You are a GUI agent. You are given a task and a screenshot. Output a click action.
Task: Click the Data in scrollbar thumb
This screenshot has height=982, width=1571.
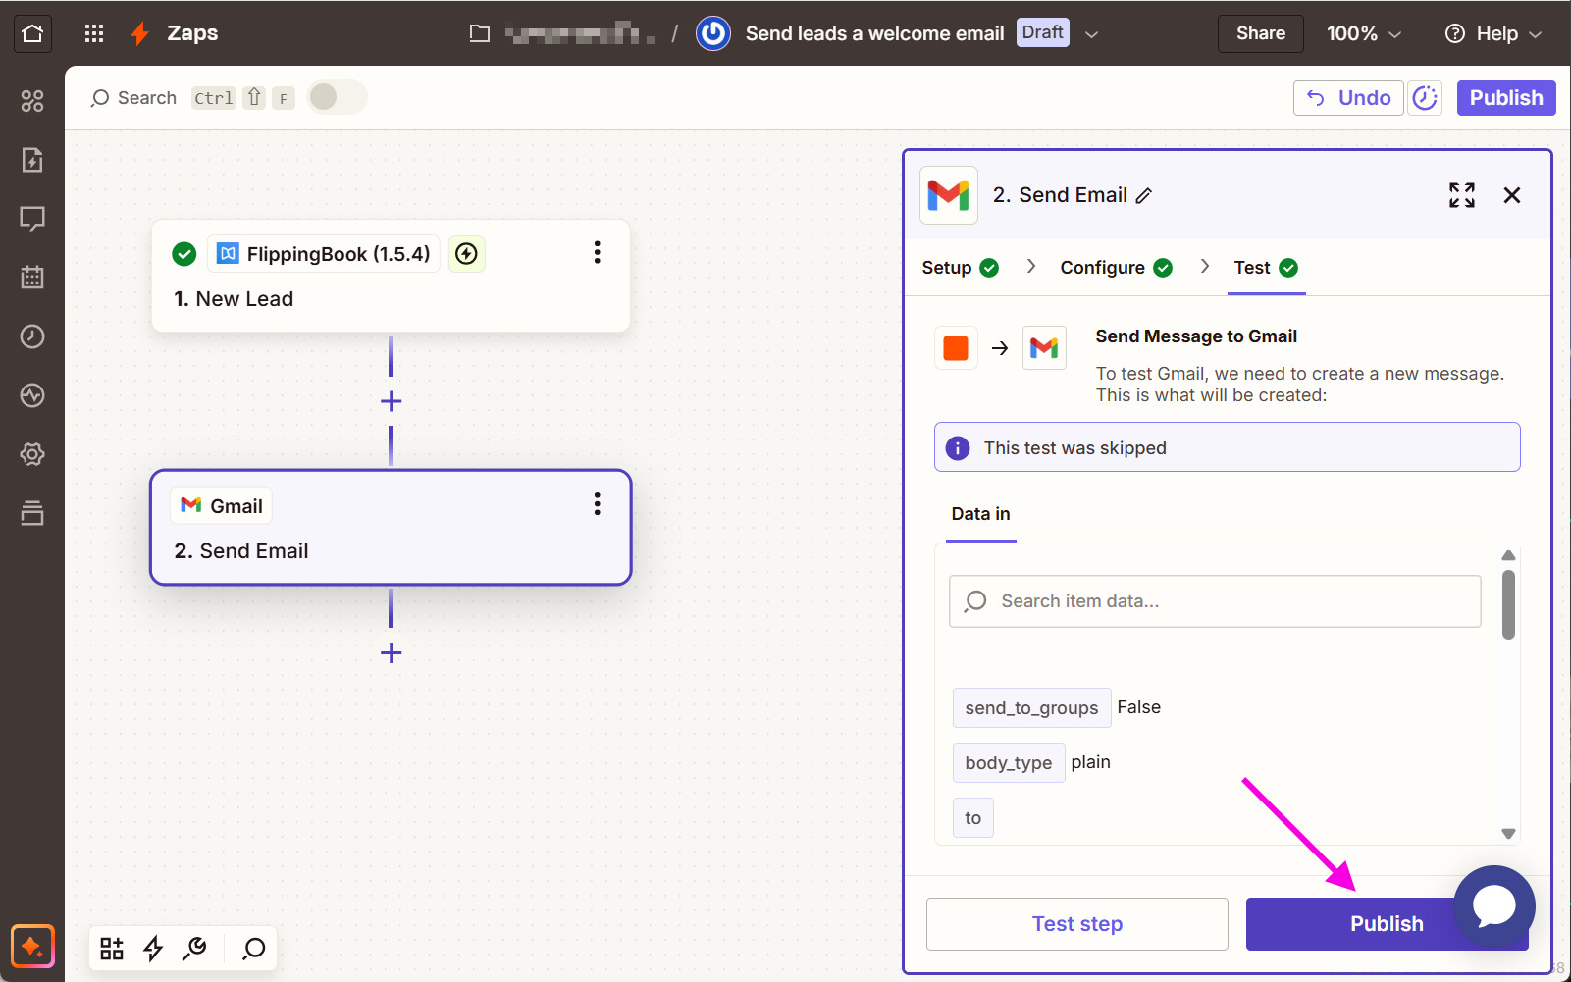click(x=1508, y=604)
